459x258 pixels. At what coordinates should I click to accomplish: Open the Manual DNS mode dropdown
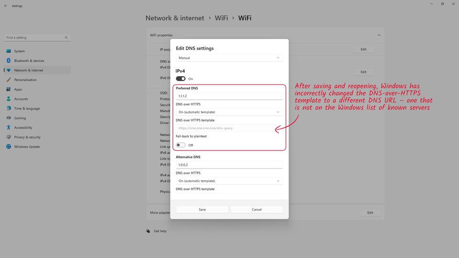[229, 58]
